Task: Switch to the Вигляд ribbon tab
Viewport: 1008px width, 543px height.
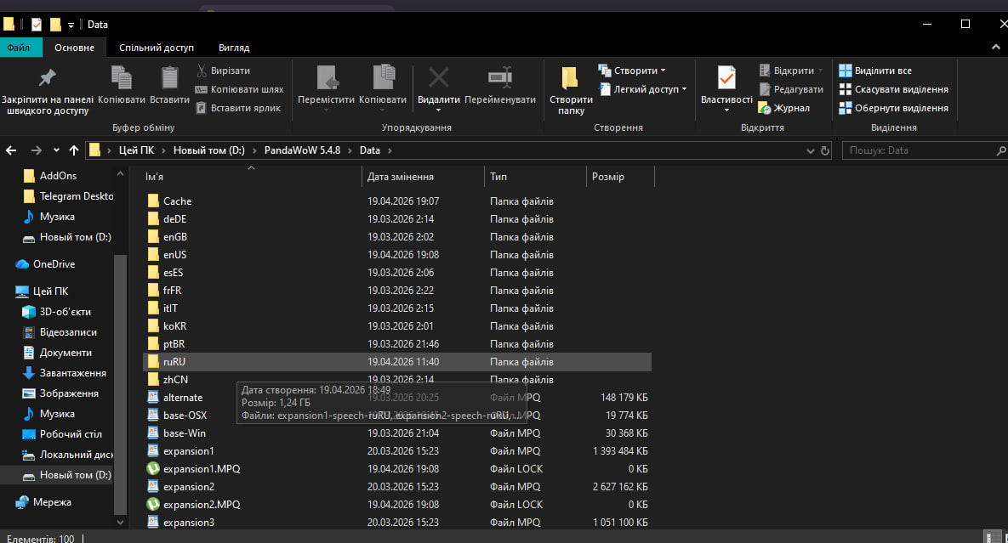Action: coord(234,48)
